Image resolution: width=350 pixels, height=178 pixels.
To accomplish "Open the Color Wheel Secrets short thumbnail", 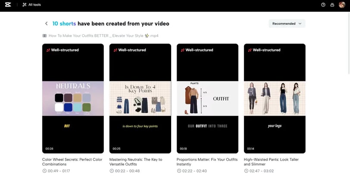I will (x=73, y=99).
